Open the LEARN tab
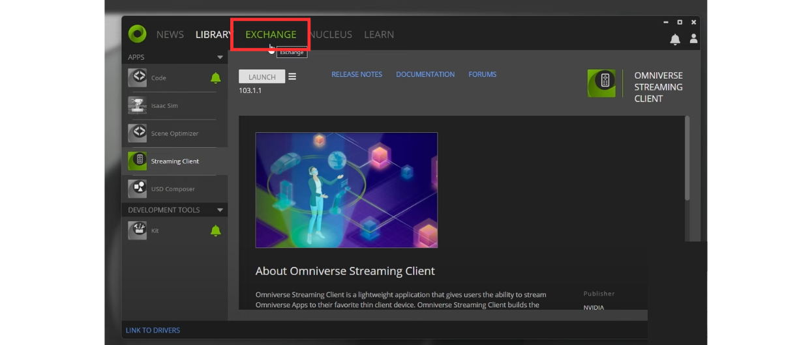 pyautogui.click(x=379, y=34)
